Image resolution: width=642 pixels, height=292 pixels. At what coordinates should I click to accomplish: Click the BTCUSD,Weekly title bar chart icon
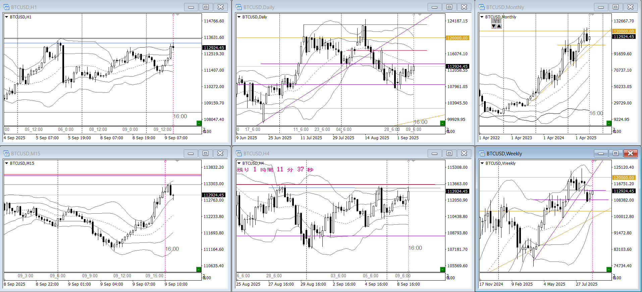tap(482, 153)
